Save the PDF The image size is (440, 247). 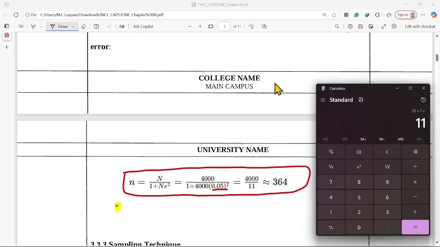[361, 26]
